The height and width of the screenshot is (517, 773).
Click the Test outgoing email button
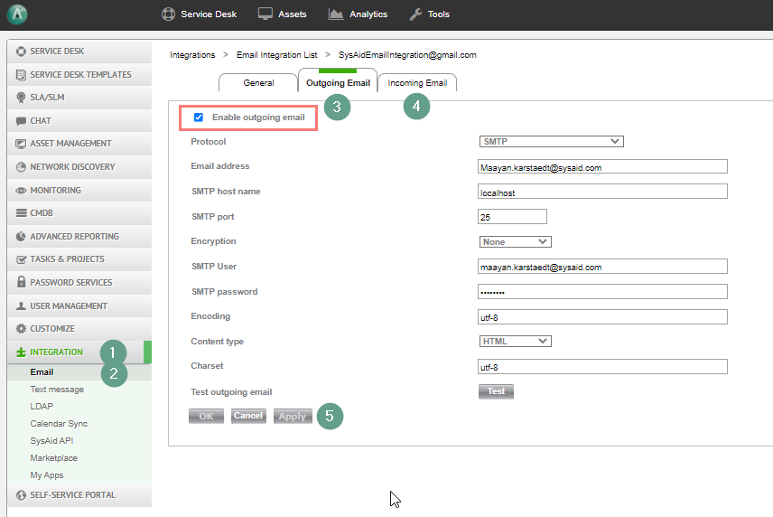pyautogui.click(x=496, y=391)
